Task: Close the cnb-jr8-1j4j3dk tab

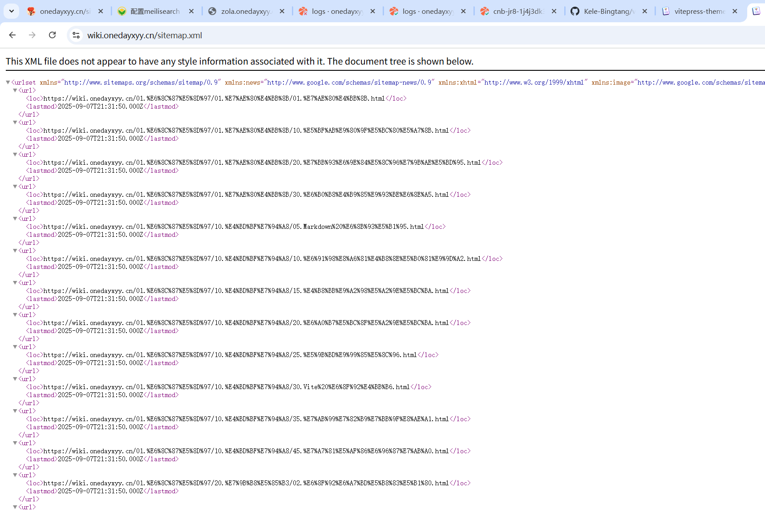Action: (554, 11)
